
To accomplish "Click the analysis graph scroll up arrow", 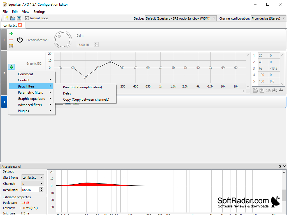I will coord(284,172).
